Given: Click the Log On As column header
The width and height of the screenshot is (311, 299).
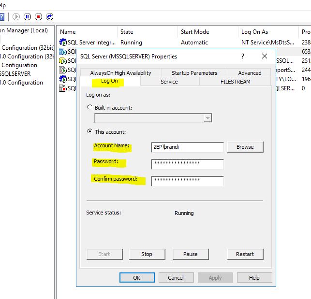Looking at the screenshot, I should (254, 32).
